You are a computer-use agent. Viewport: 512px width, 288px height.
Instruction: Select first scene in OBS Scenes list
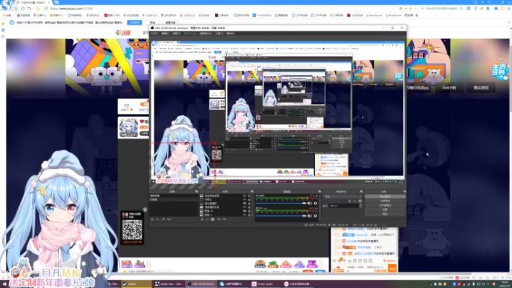(x=173, y=196)
